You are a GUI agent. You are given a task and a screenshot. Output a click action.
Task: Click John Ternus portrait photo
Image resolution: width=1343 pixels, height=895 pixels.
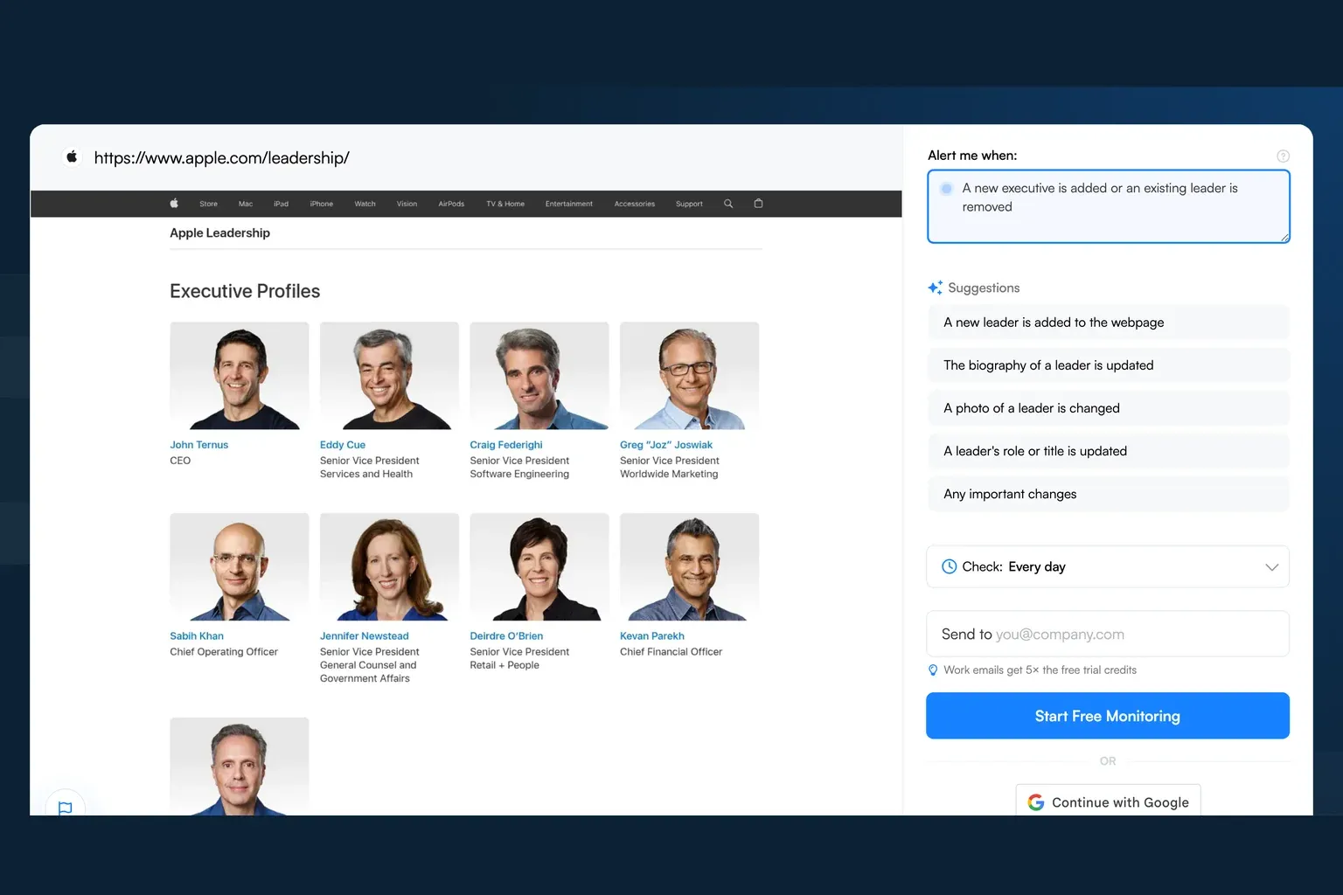pos(240,376)
